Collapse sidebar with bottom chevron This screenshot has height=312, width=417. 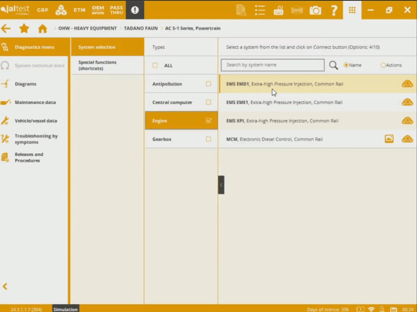click(x=5, y=286)
